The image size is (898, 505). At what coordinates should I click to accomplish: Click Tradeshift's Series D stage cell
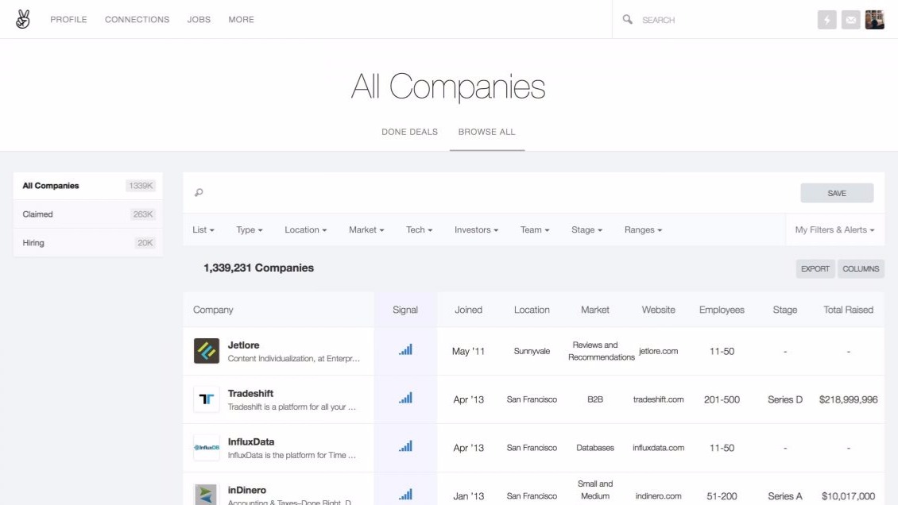coord(785,399)
